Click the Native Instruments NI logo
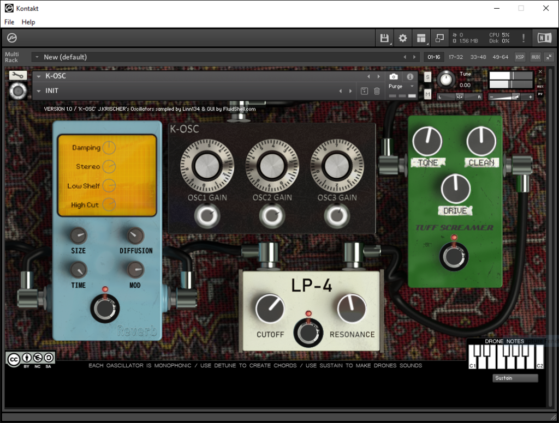This screenshot has height=423, width=559. [544, 38]
